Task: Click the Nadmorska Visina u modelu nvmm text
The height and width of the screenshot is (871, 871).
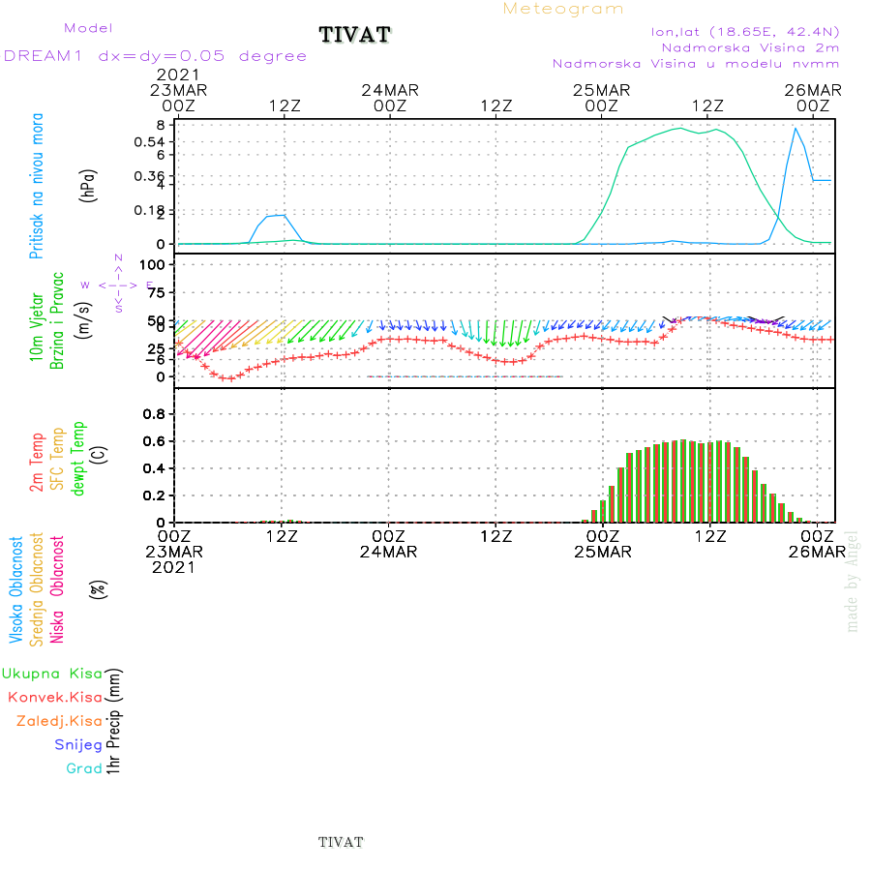Action: (696, 64)
